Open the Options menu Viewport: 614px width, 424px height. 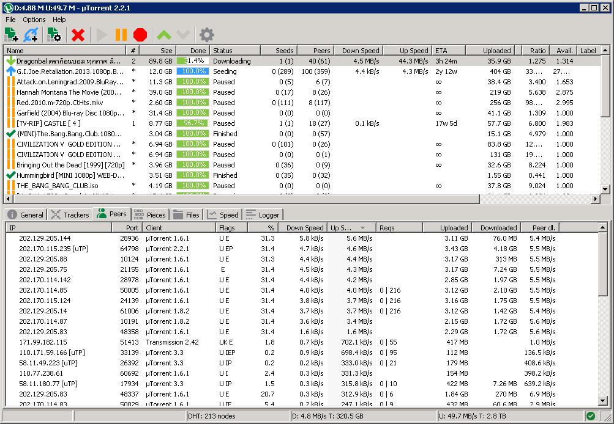(x=34, y=20)
